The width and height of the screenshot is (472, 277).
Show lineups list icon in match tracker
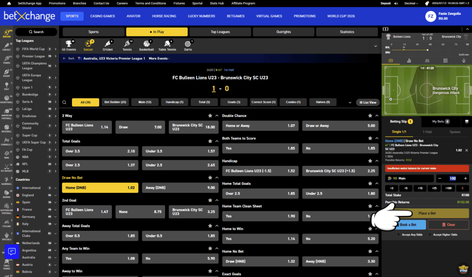coord(445,60)
